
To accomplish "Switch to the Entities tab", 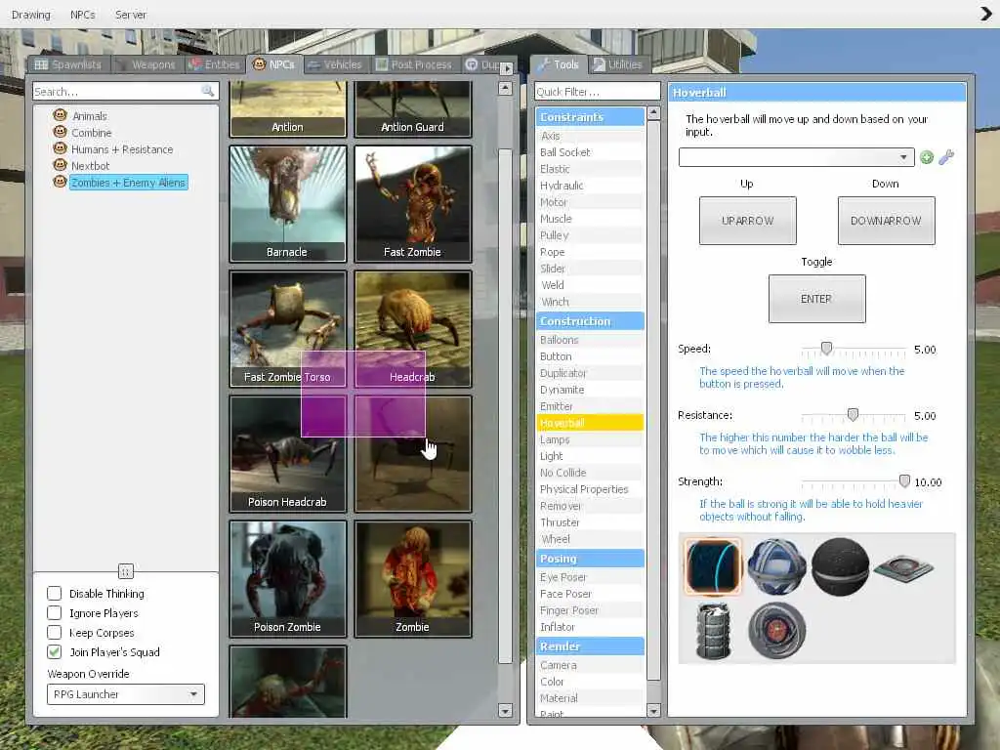I will [x=215, y=64].
